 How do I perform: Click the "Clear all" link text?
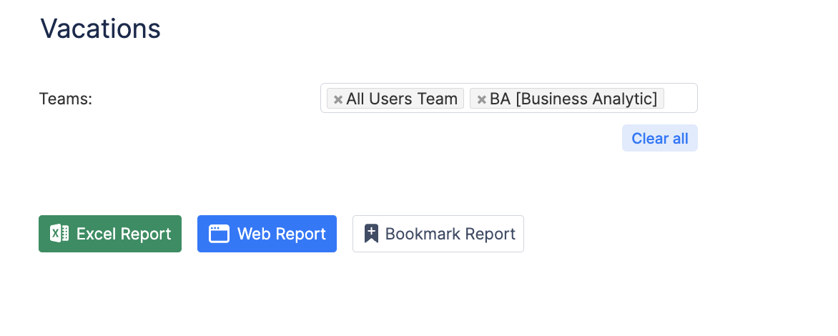pos(659,139)
